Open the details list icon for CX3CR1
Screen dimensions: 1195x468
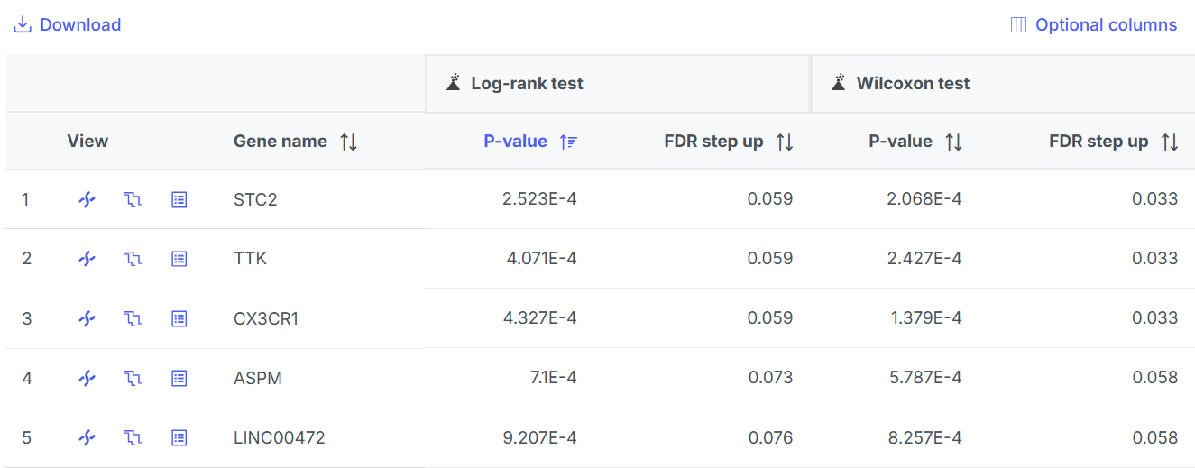179,318
